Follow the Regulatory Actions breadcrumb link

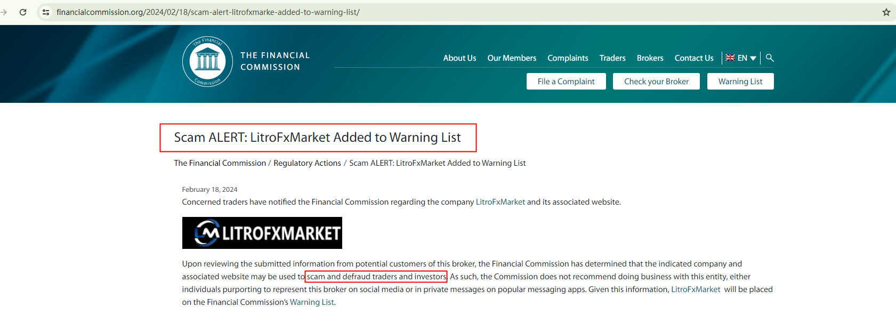tap(307, 163)
